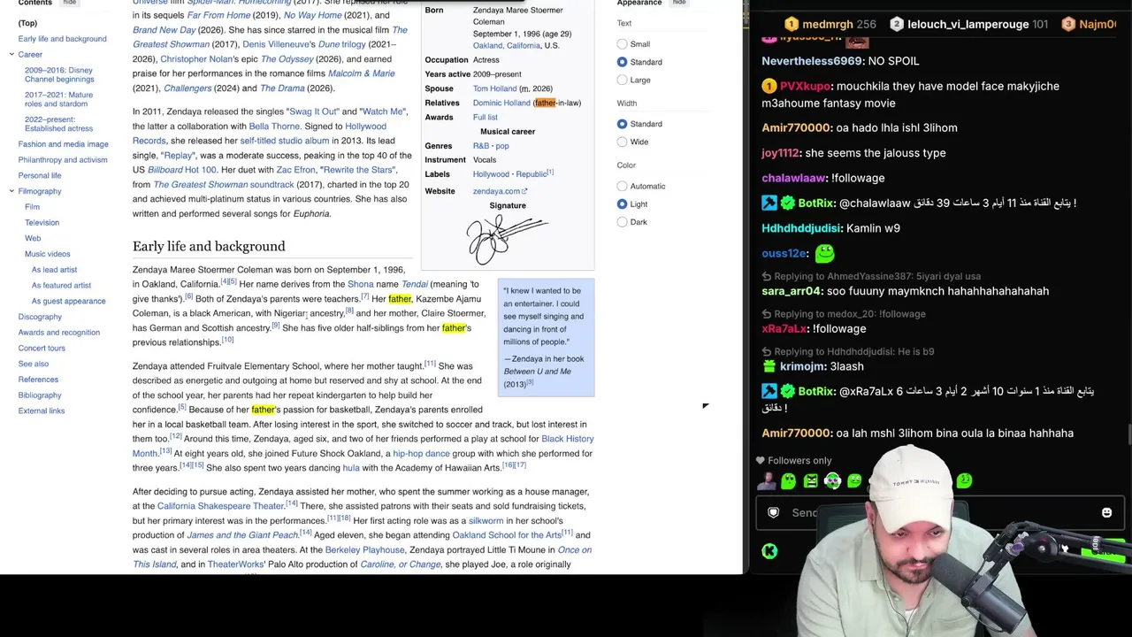Screen dimensions: 1132x637
Task: Go to (Top) in contents sidebar
Action: pos(27,23)
